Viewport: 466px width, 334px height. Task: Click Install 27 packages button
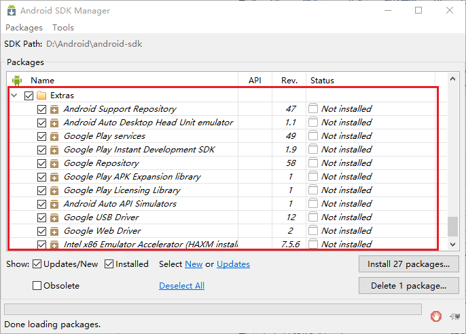[409, 264]
